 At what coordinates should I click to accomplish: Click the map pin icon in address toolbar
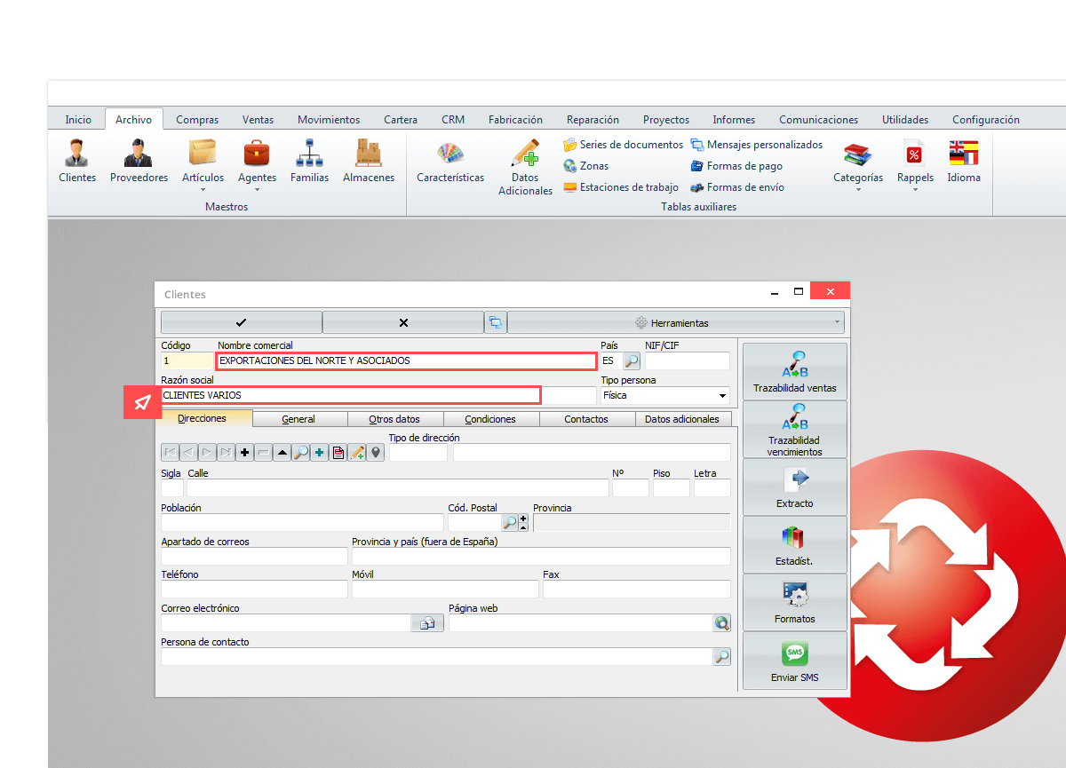click(x=376, y=453)
